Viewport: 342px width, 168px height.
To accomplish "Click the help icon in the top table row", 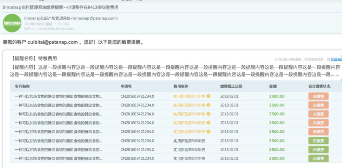I will [208, 96].
